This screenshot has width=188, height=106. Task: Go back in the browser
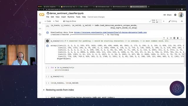coord(39,9)
